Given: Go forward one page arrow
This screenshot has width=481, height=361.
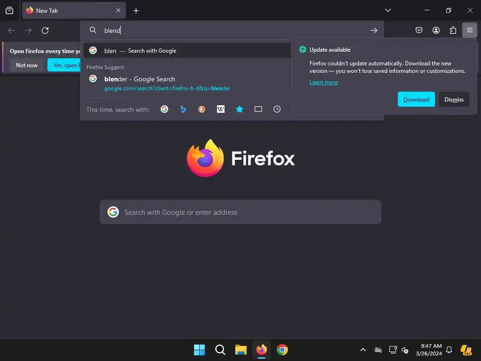Looking at the screenshot, I should (x=28, y=31).
